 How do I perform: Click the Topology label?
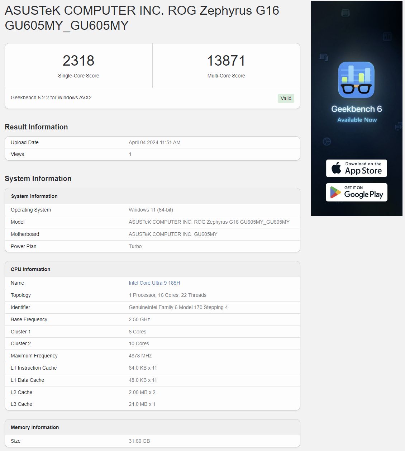point(21,295)
